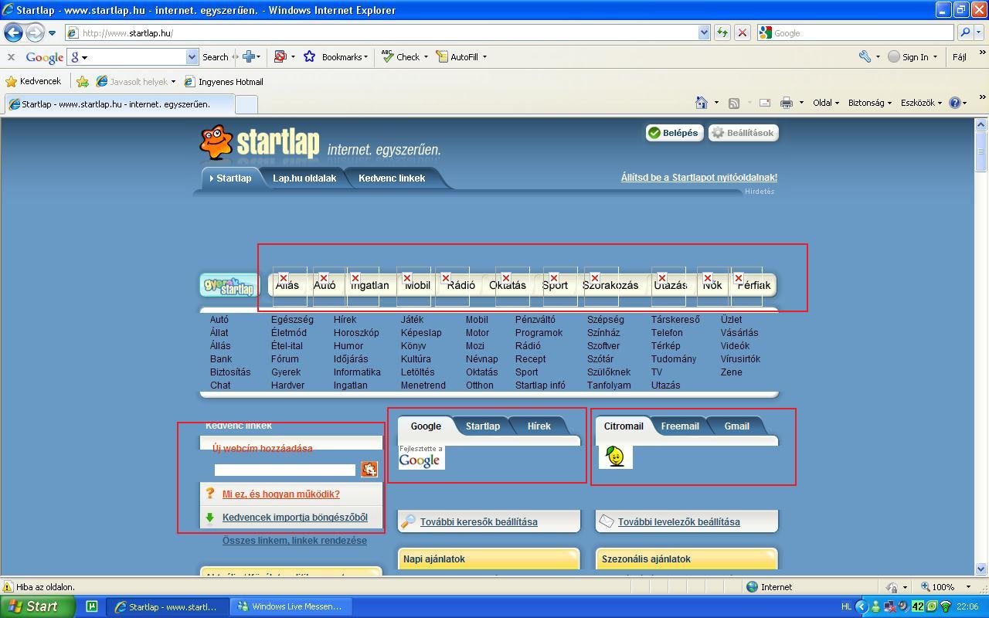This screenshot has width=989, height=618.
Task: Open the Időjárás weather link
Action: [x=351, y=359]
